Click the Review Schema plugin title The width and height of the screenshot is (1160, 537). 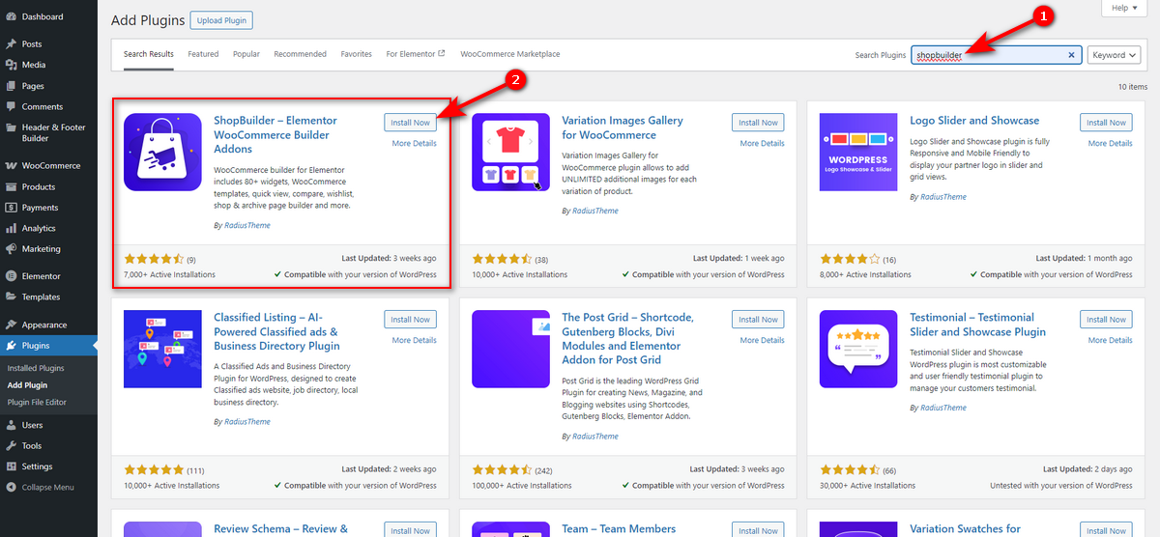[280, 529]
